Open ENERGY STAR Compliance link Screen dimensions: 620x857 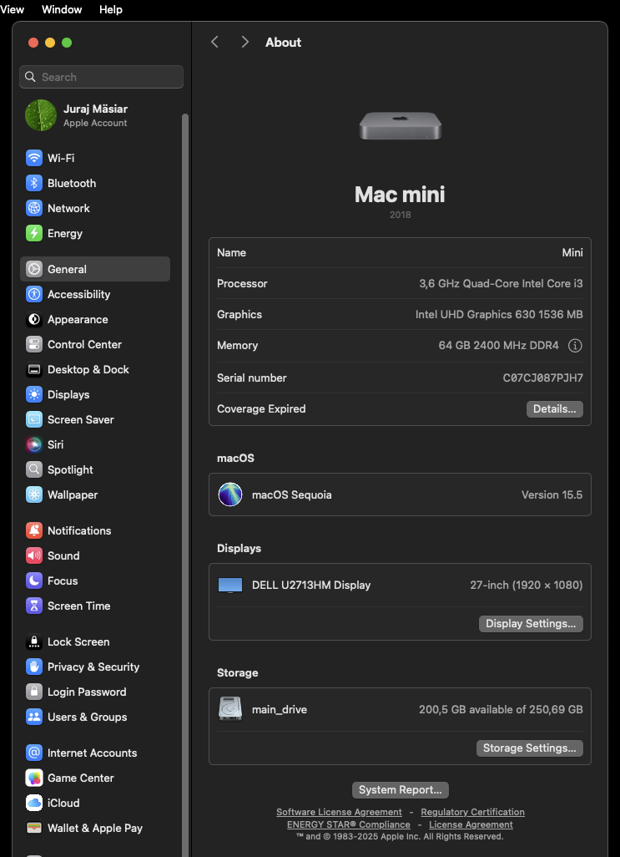tap(349, 824)
